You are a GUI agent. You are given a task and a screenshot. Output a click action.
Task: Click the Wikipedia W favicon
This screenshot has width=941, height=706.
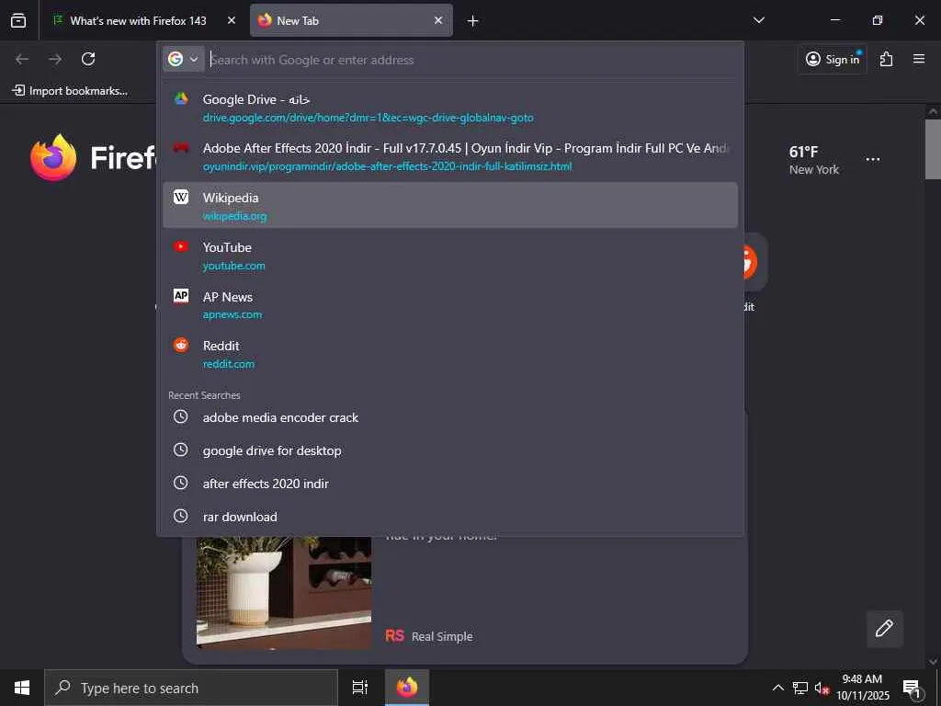pyautogui.click(x=181, y=197)
